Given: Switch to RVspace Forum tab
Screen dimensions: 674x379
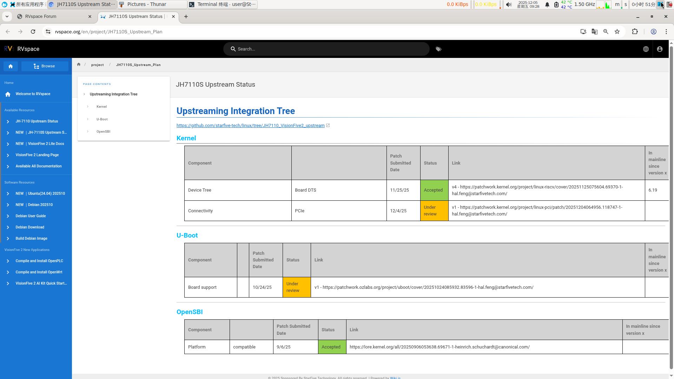Looking at the screenshot, I should click(x=53, y=16).
